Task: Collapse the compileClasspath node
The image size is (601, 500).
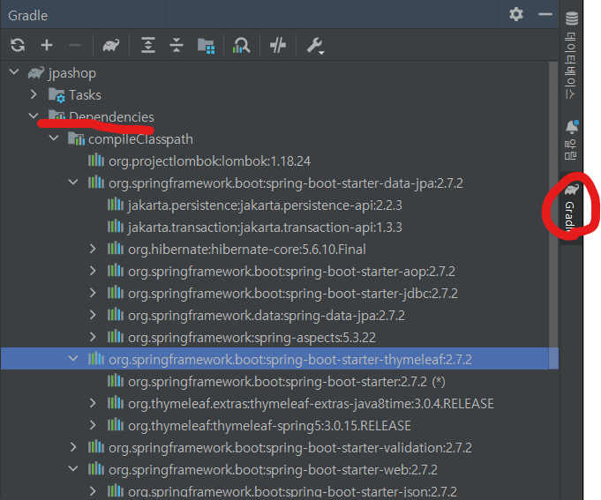Action: [x=54, y=138]
